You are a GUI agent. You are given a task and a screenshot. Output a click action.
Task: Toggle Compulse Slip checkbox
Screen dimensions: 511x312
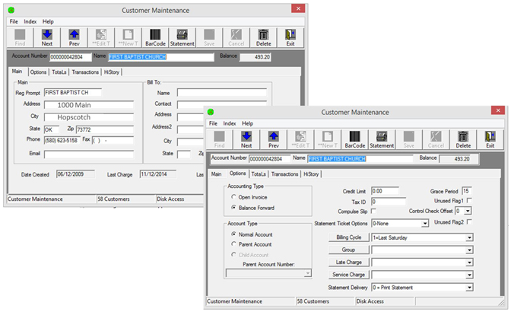pos(373,211)
